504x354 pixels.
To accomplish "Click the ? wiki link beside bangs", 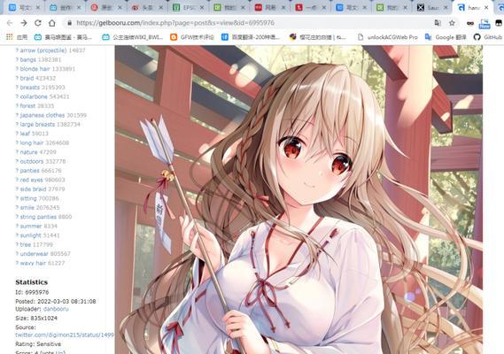I will click(17, 60).
